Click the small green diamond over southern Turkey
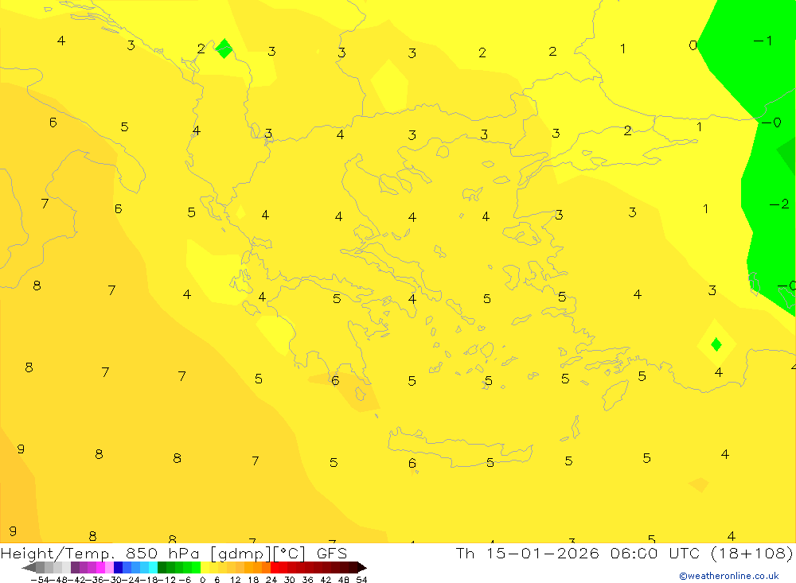 click(716, 344)
